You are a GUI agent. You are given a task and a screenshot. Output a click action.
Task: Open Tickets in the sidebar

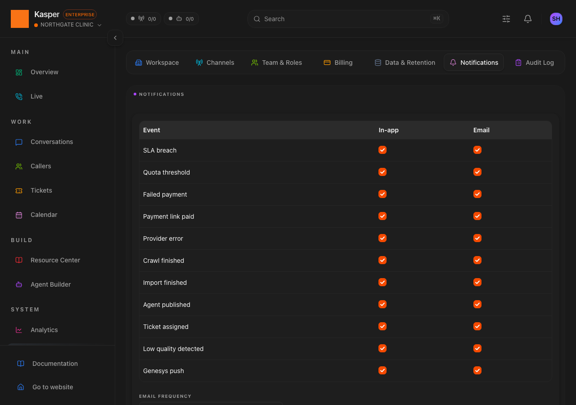click(58, 190)
